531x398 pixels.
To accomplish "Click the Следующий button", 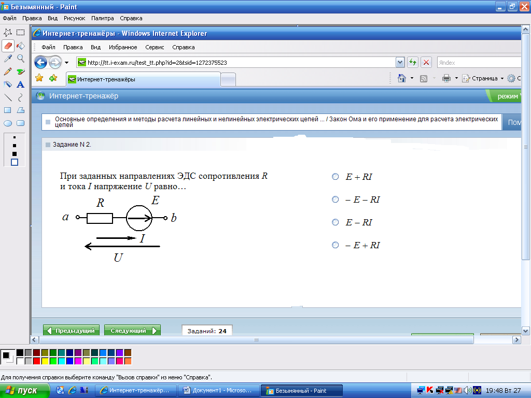I will (132, 330).
